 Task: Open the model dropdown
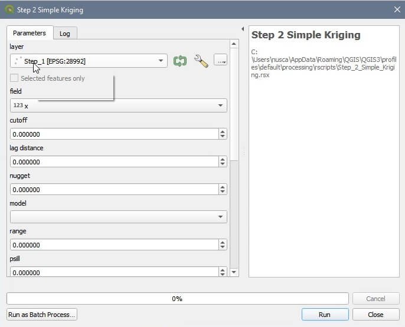tap(119, 217)
